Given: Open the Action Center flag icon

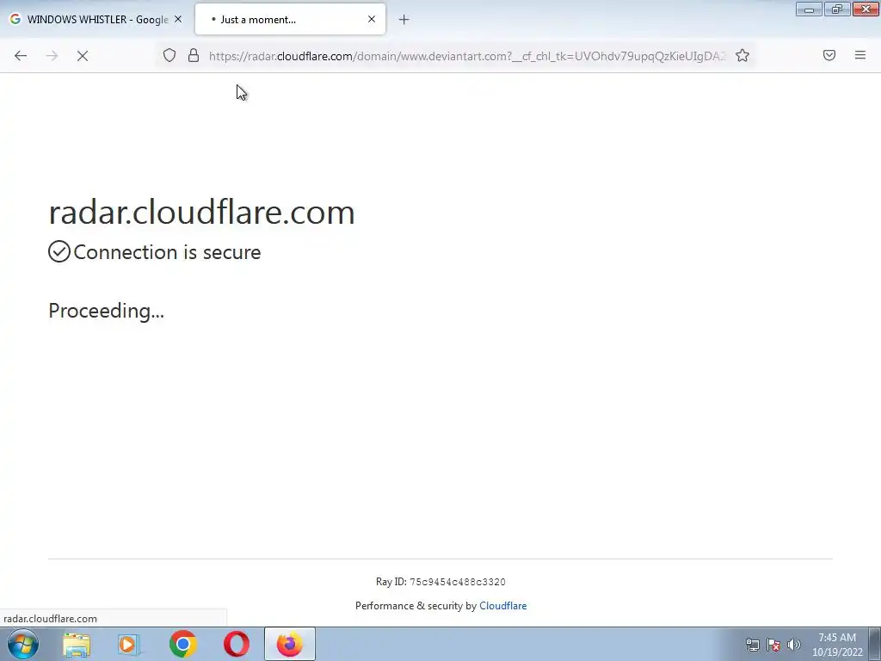Looking at the screenshot, I should [773, 645].
